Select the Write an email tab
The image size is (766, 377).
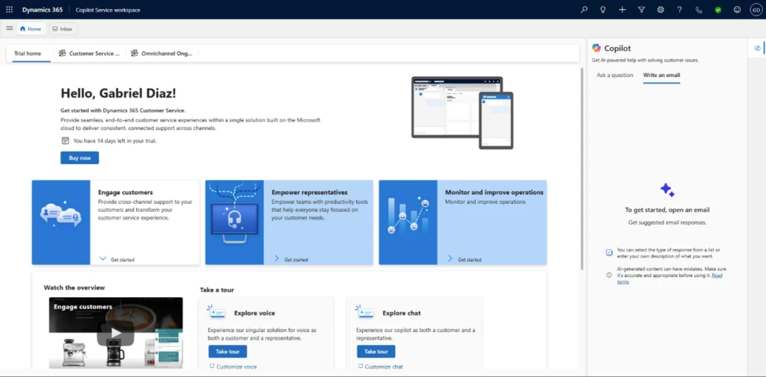661,75
